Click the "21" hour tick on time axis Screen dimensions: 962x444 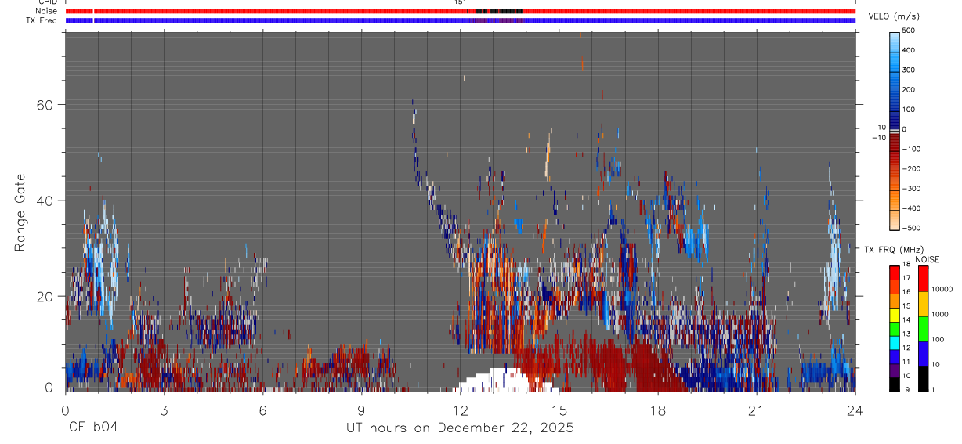(x=757, y=410)
